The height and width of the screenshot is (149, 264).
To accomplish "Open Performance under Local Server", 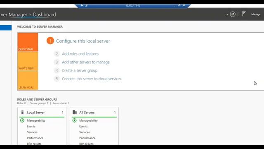I will [x=35, y=138].
